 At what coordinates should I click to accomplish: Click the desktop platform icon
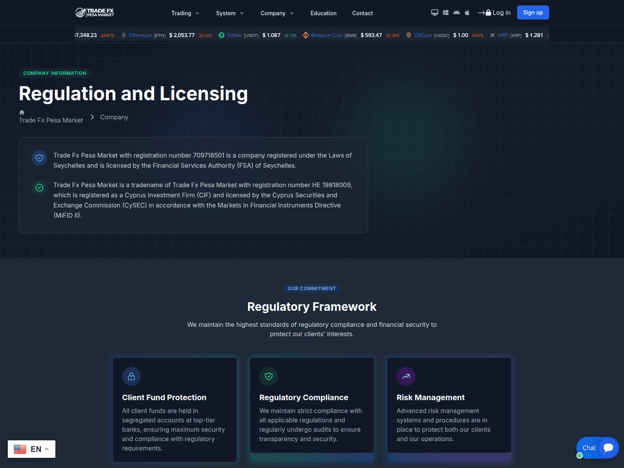click(x=435, y=12)
